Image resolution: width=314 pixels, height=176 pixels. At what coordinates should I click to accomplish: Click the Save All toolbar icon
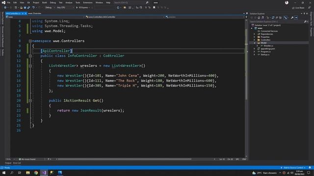click(28, 8)
